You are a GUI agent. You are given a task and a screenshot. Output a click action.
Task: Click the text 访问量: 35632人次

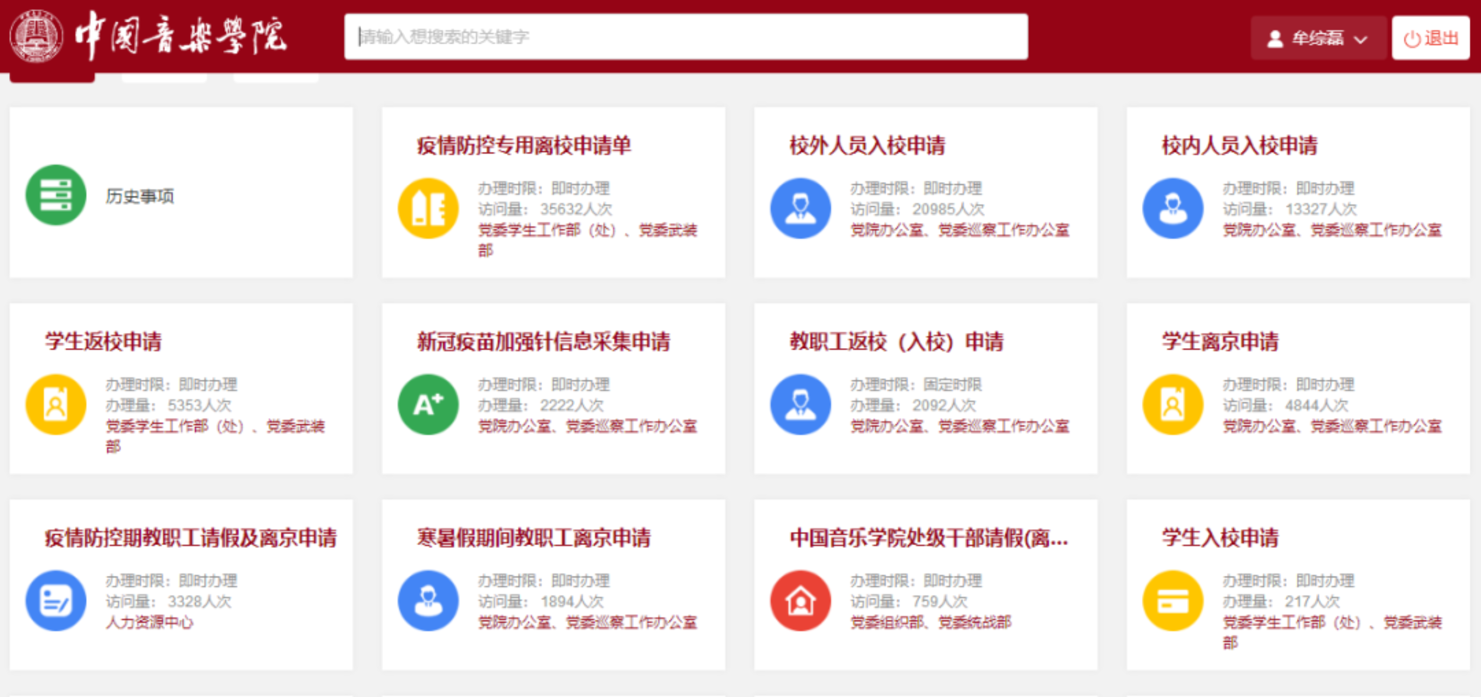[x=545, y=209]
